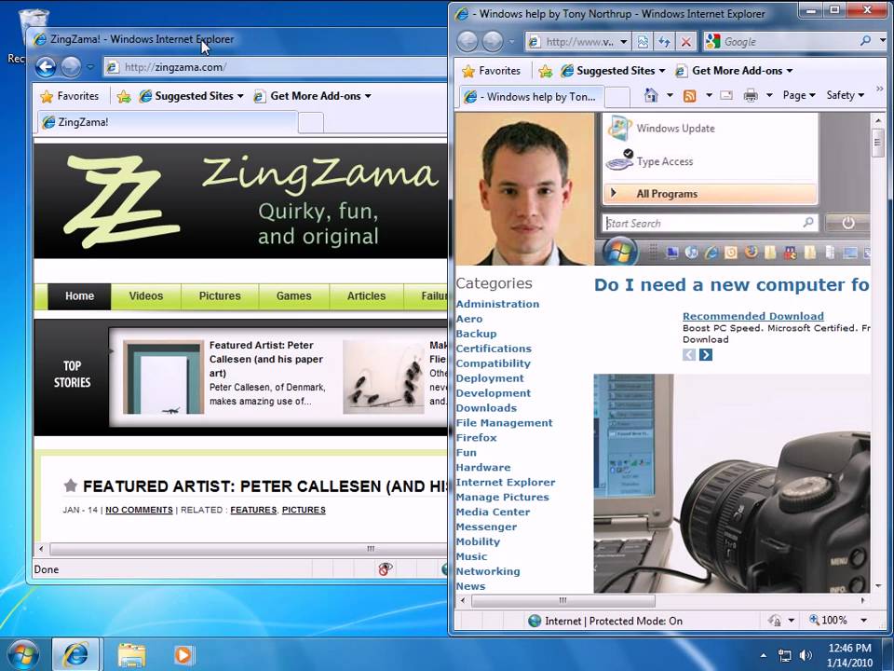
Task: Open address dropdown in Tony Northrup window
Action: coord(623,42)
